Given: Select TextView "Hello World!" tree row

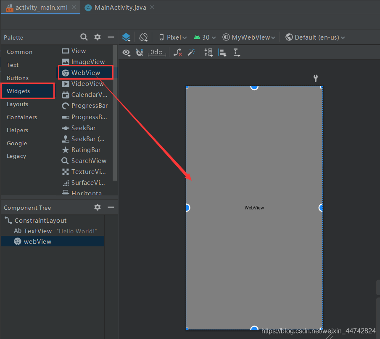Looking at the screenshot, I should coord(53,231).
